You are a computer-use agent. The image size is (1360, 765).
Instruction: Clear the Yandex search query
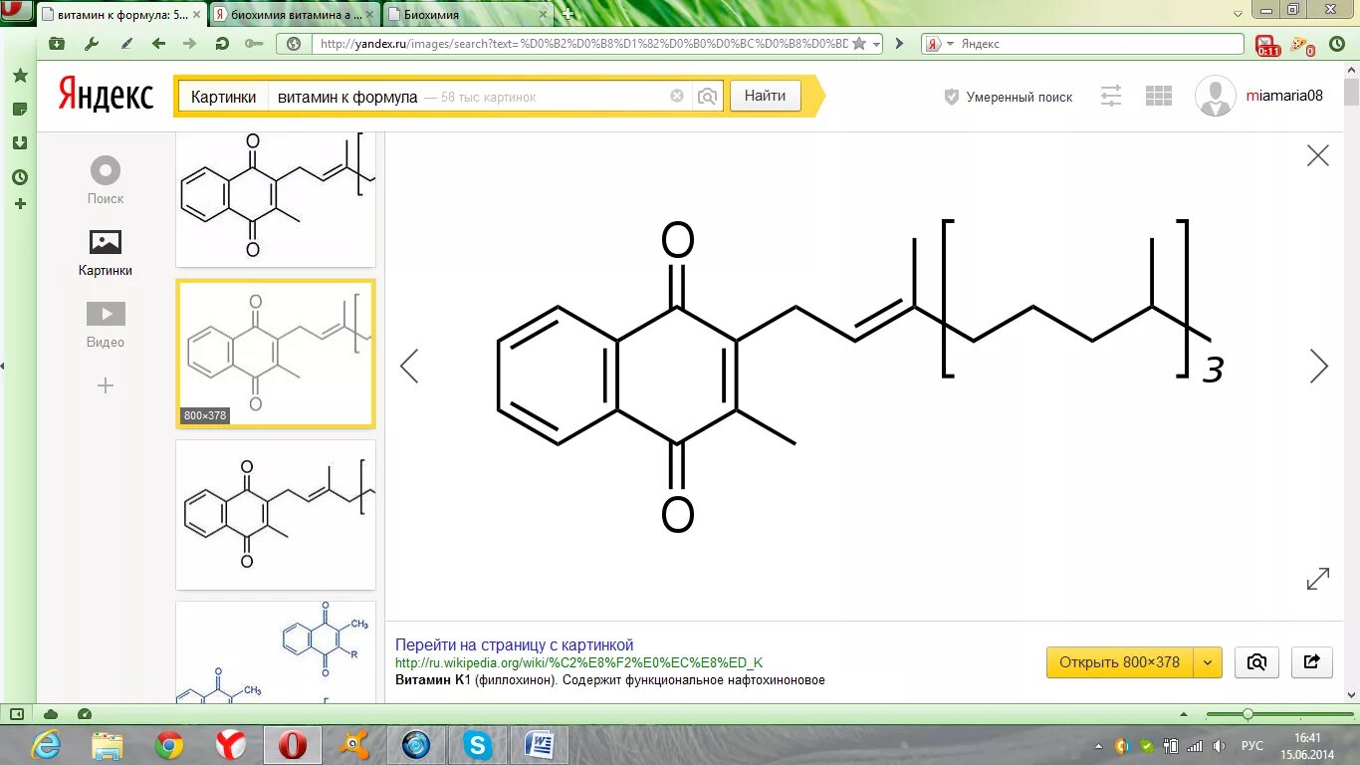pyautogui.click(x=677, y=97)
